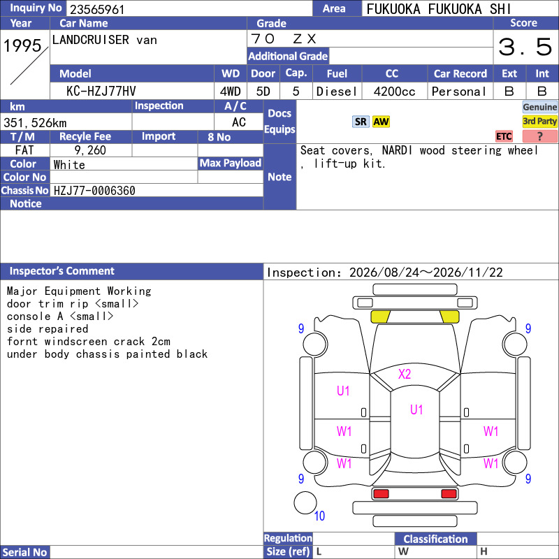
Task: Select the 3rd Party badge
Action: tap(539, 121)
